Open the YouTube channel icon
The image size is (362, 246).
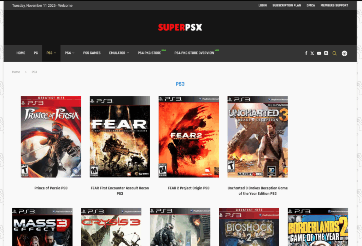point(319,53)
